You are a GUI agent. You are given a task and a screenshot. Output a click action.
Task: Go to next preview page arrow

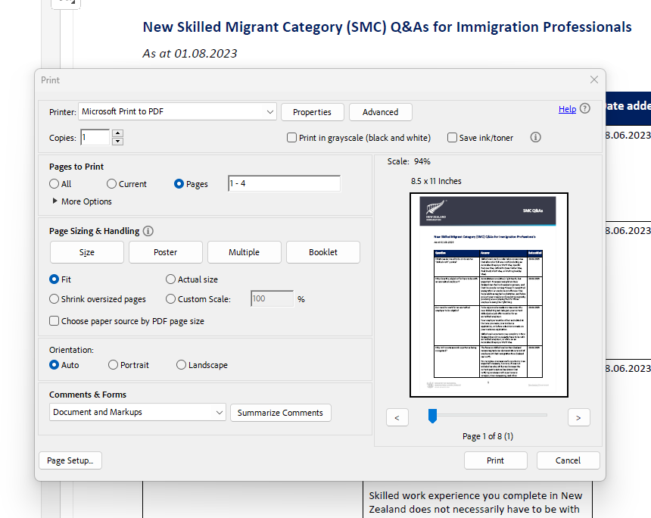[x=578, y=417]
